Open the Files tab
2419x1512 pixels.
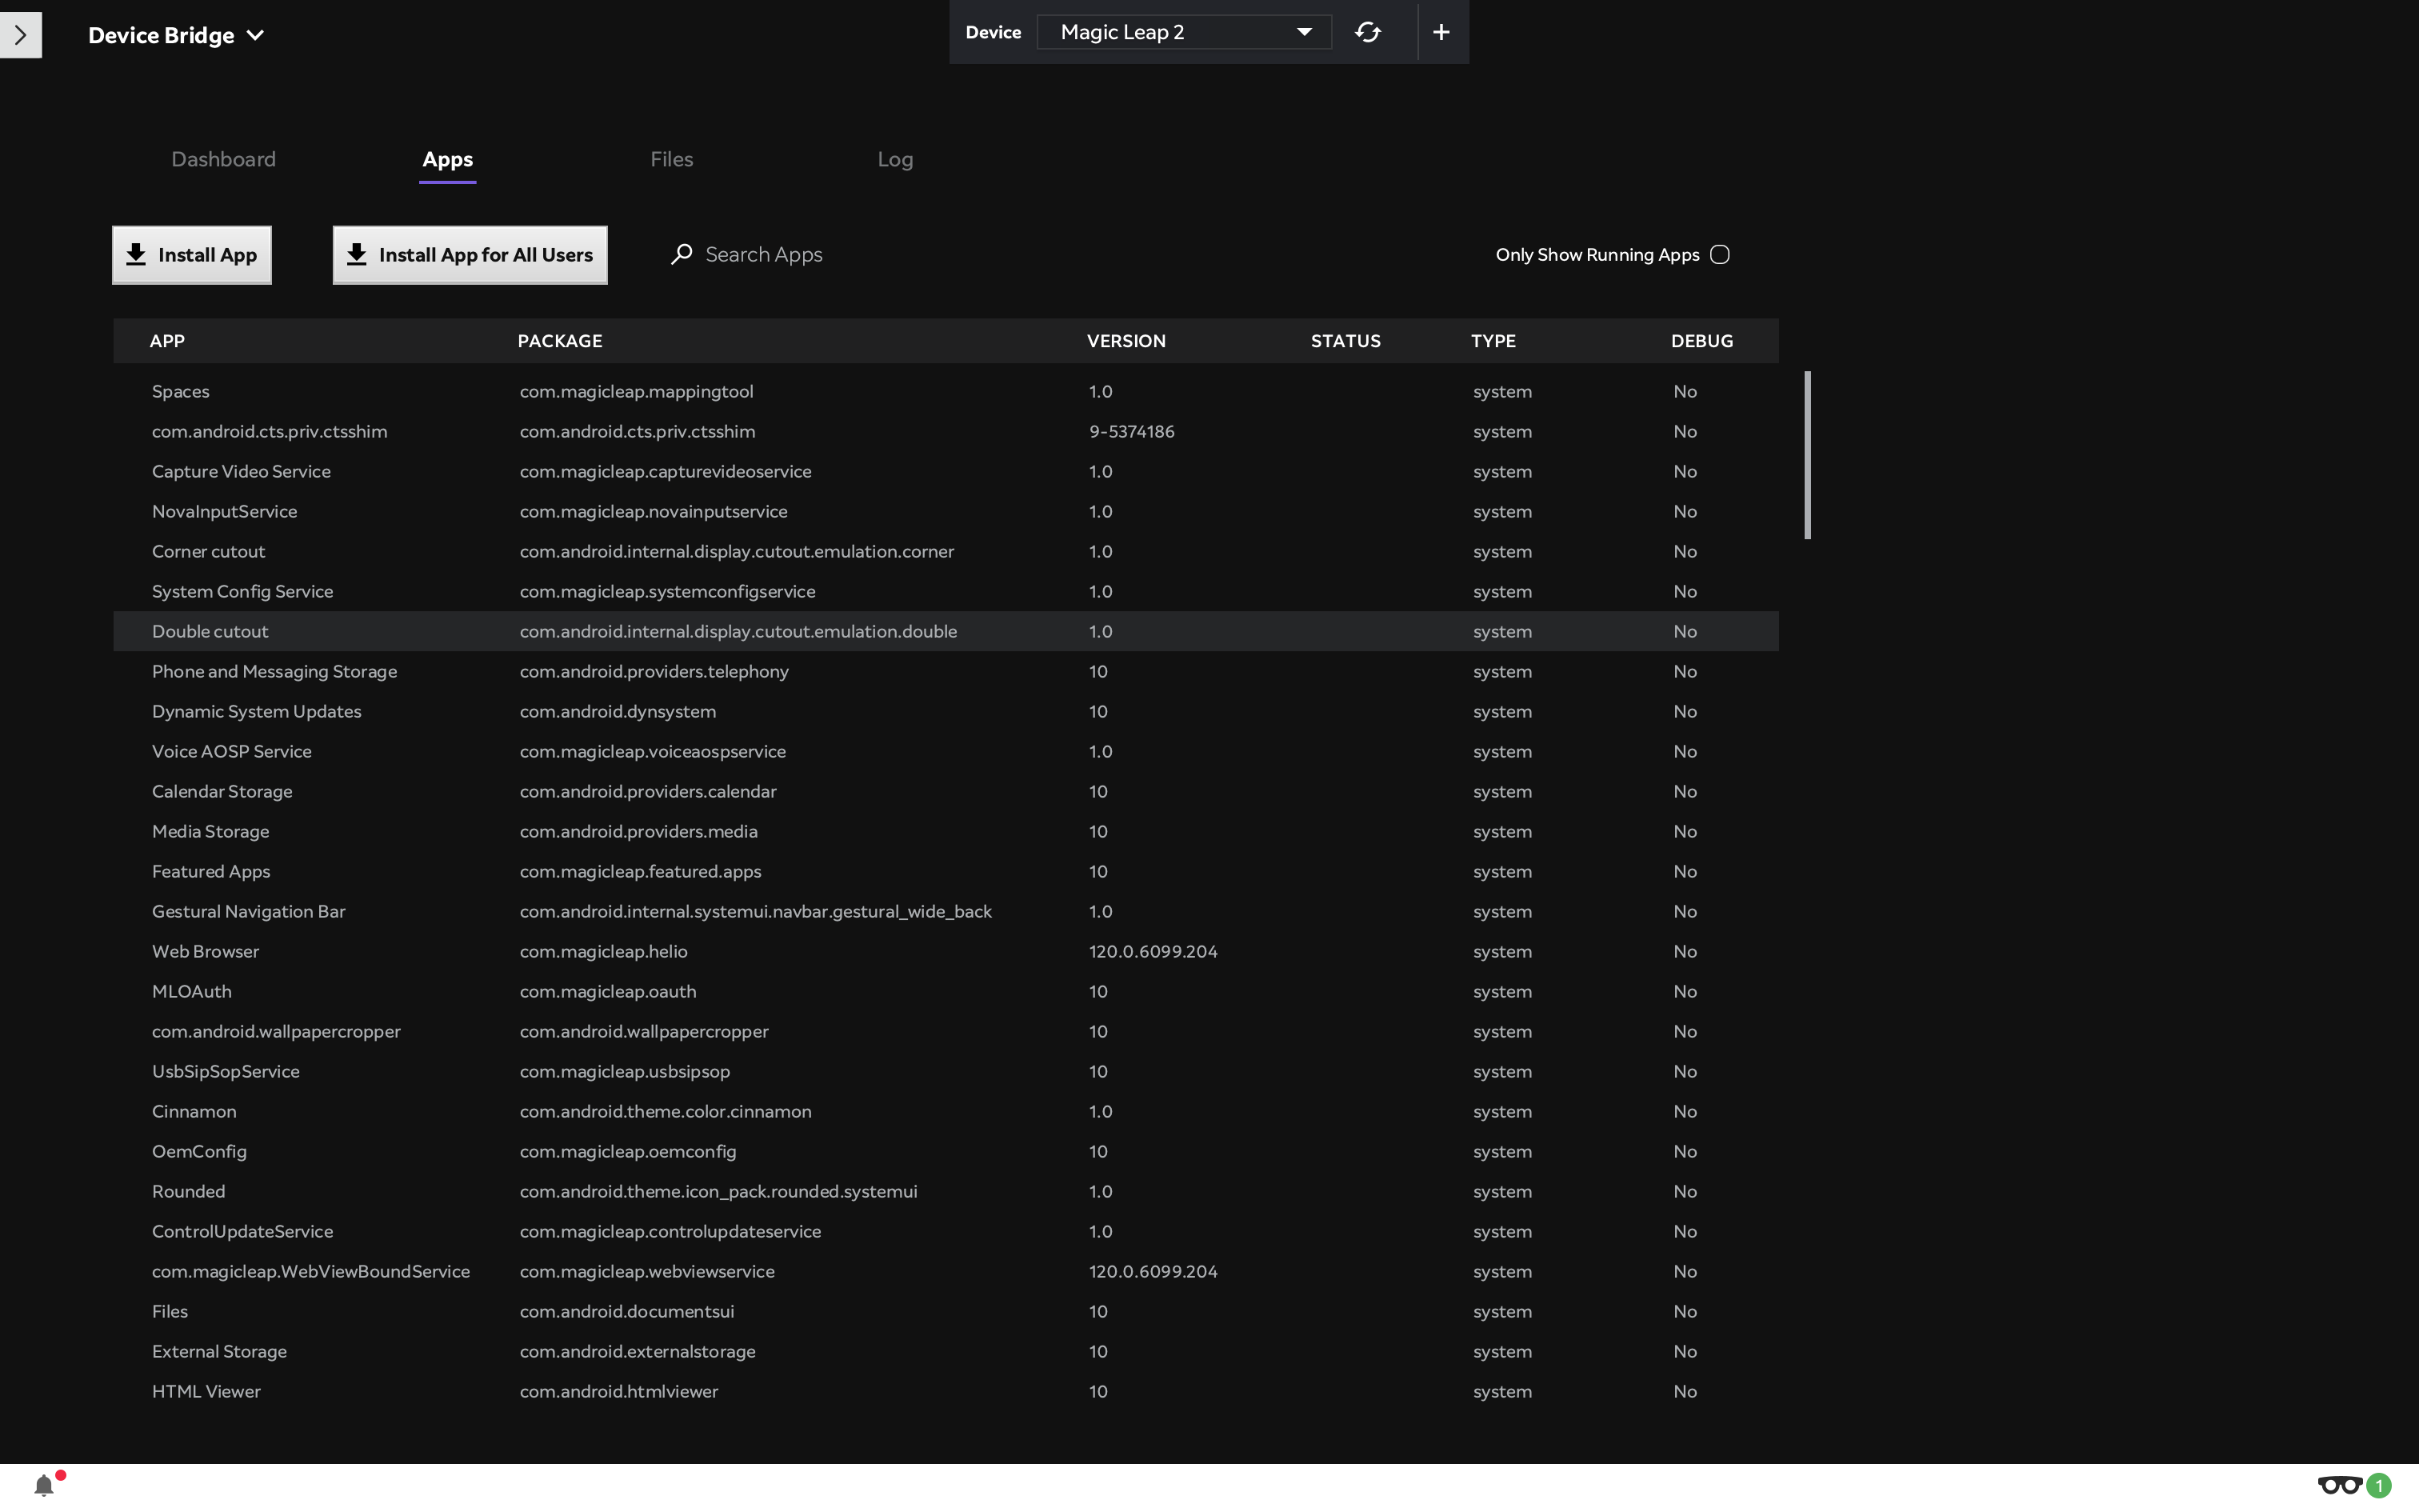pos(672,159)
